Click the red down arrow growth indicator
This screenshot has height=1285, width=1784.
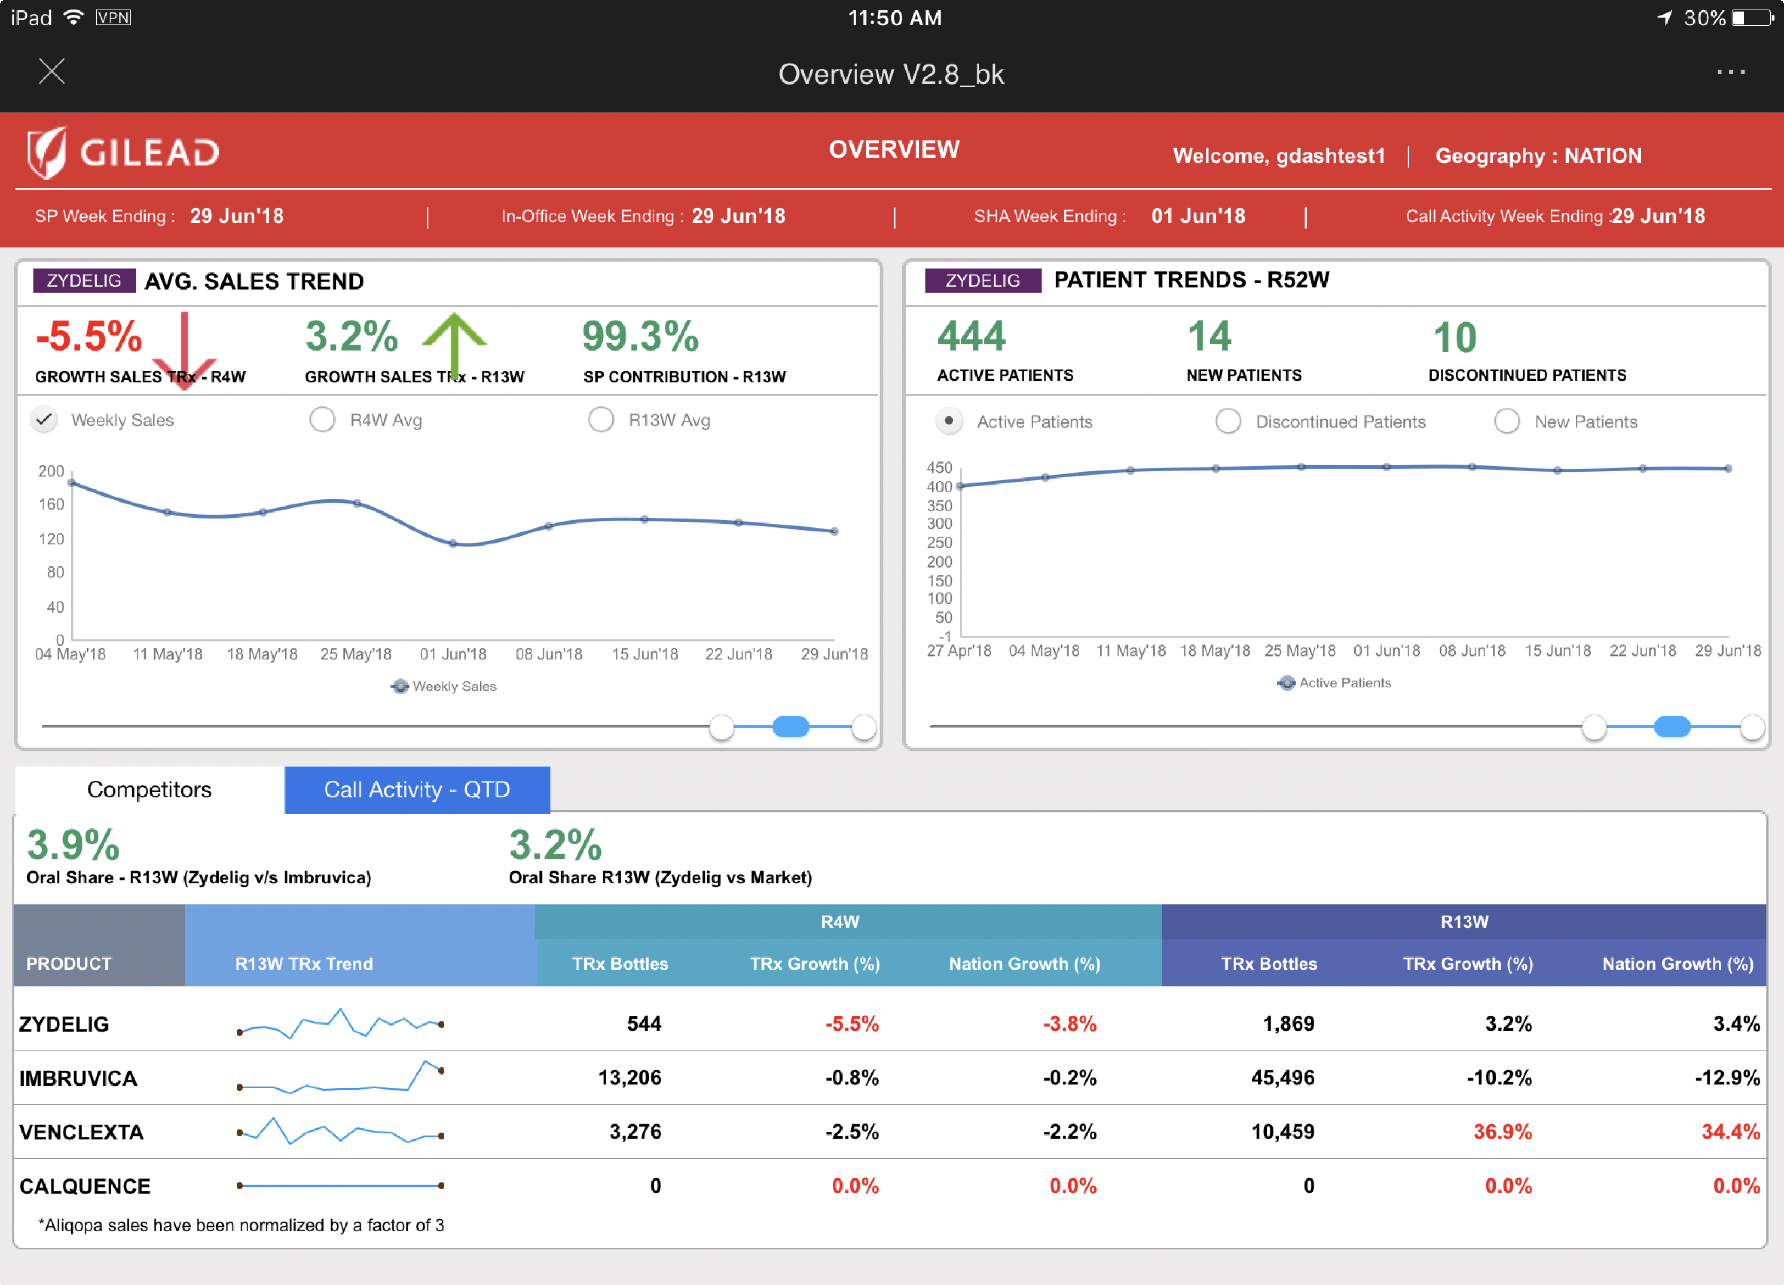click(184, 351)
